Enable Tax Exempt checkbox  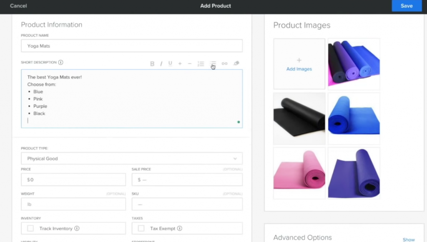(x=141, y=228)
